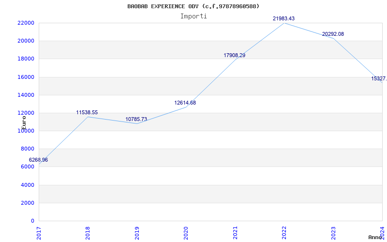Click the 20000 y-axis value
The width and height of the screenshot is (387, 242).
pos(26,41)
